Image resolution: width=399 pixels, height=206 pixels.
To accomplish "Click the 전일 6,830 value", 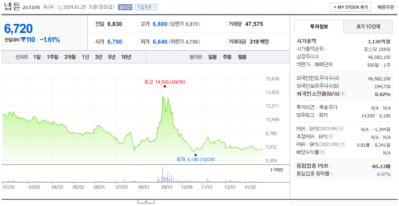I will tap(115, 24).
